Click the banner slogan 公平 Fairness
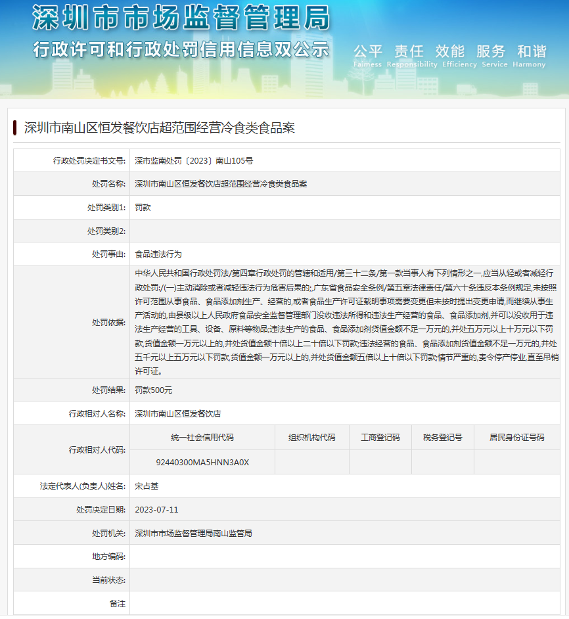The height and width of the screenshot is (619, 569). 368,56
